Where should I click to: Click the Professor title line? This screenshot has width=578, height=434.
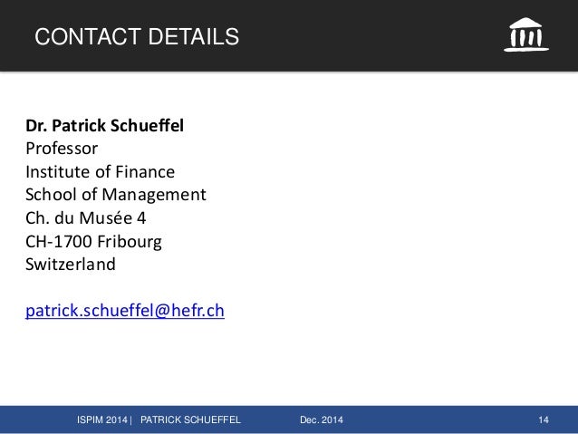tap(62, 149)
